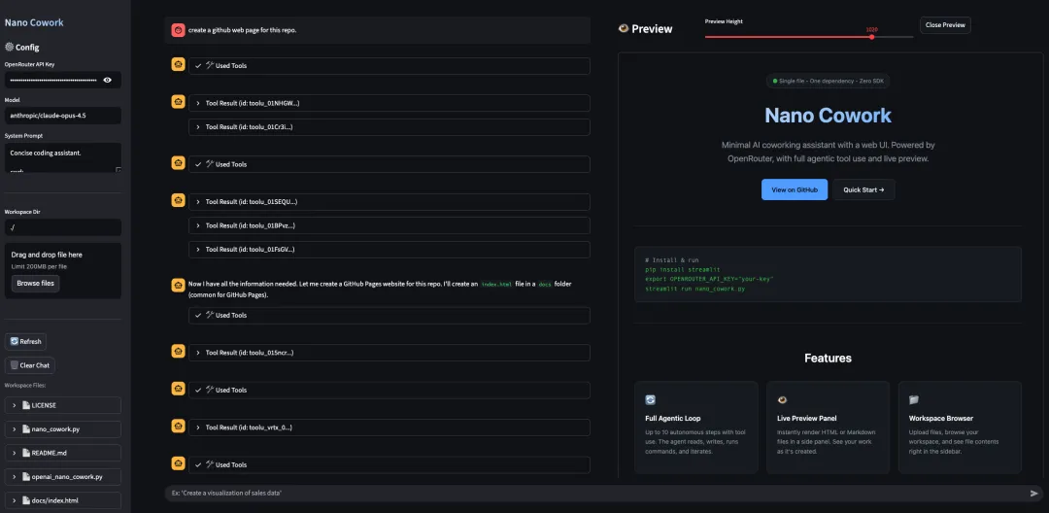Click the green 'index.html' inline code
This screenshot has width=1049, height=513.
(497, 285)
